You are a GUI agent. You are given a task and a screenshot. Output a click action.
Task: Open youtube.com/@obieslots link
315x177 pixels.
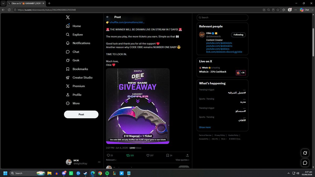click(219, 43)
